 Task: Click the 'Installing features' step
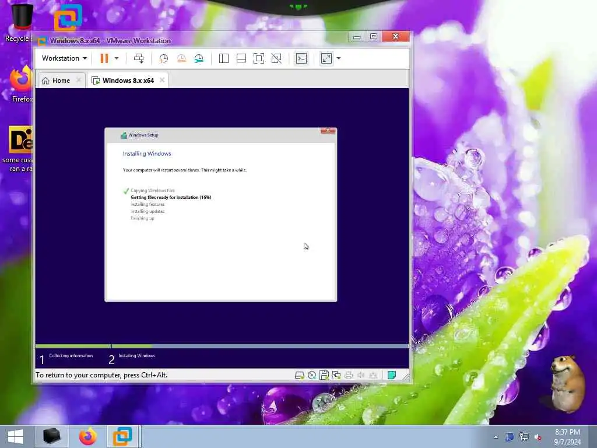[x=148, y=205]
